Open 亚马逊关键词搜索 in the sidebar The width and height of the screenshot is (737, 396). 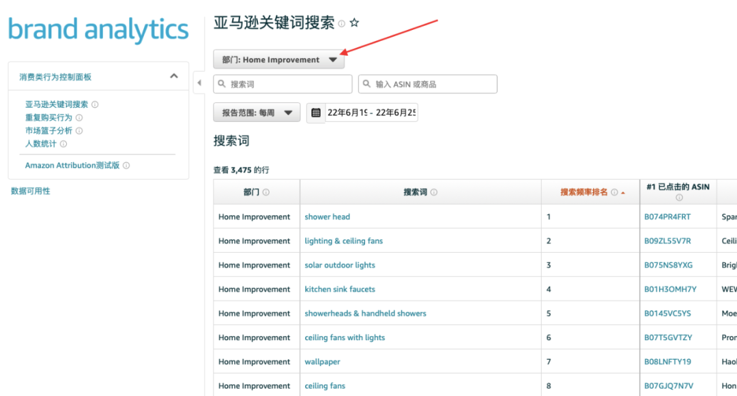pos(57,105)
